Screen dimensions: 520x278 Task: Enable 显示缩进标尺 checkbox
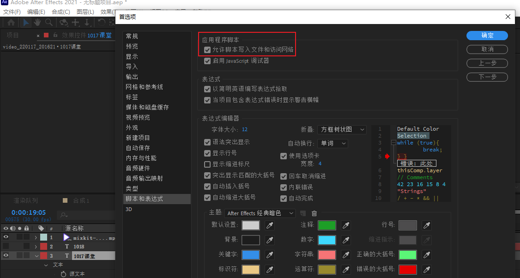coord(207,164)
